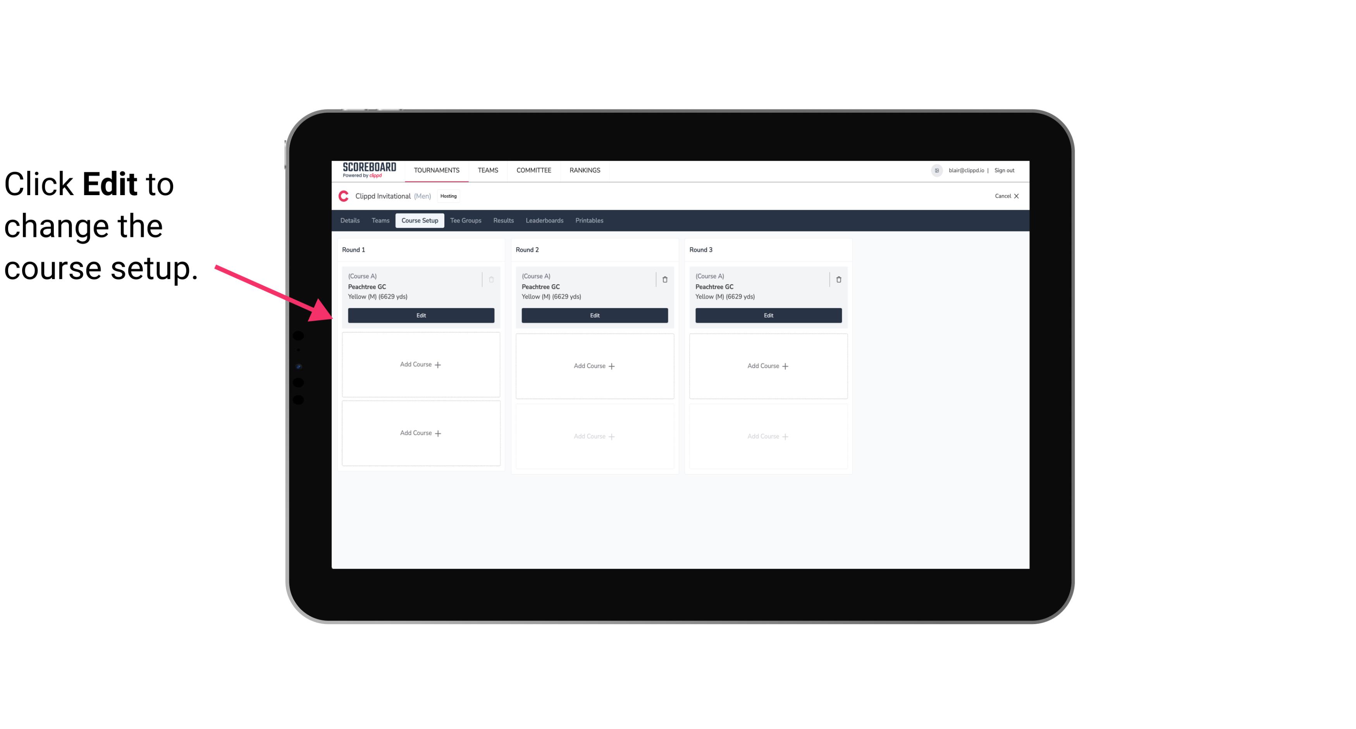
Task: Click Edit button for Round 1 course
Action: pos(420,314)
